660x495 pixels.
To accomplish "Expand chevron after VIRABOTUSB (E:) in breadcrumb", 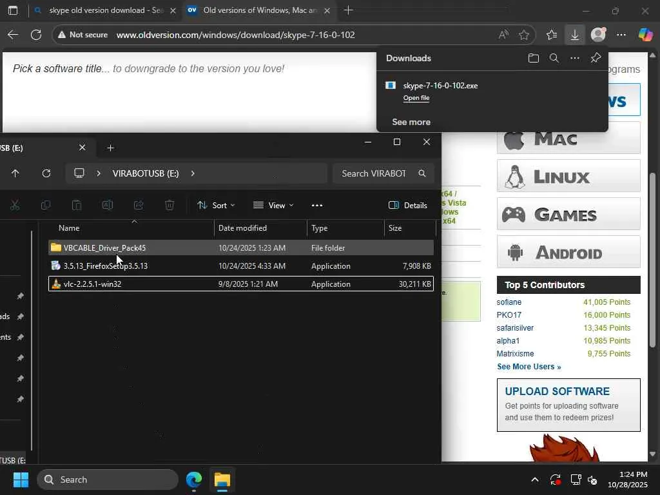I will pyautogui.click(x=193, y=173).
